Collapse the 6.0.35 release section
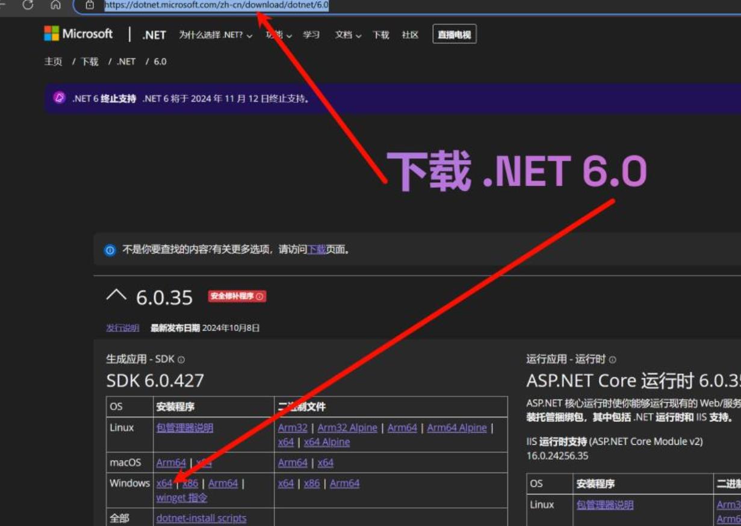Viewport: 741px width, 526px height. pos(116,296)
